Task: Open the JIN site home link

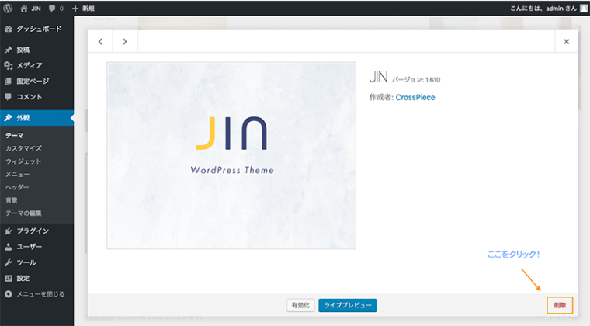Action: click(31, 9)
